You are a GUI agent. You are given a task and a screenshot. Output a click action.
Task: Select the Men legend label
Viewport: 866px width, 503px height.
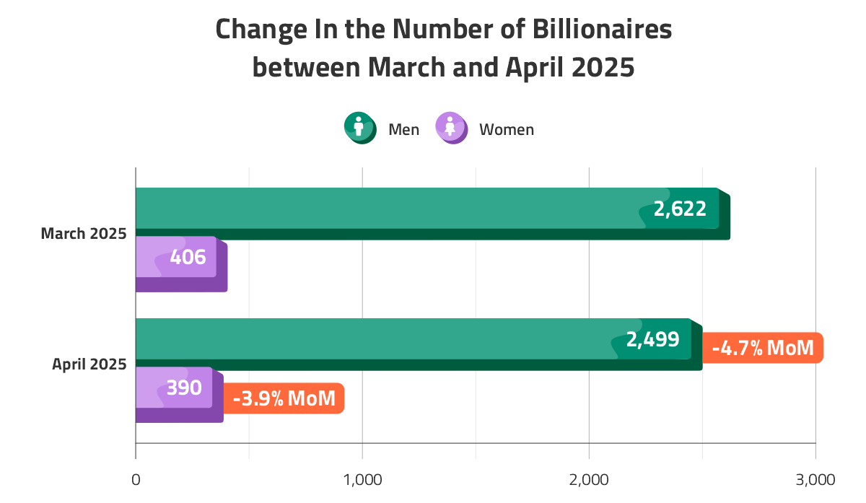coord(403,130)
